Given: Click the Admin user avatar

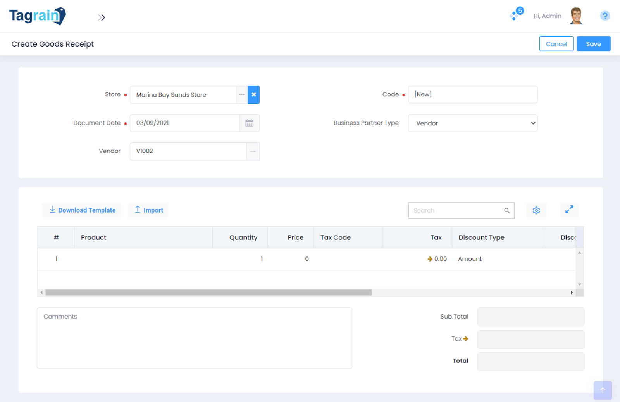Looking at the screenshot, I should click(576, 16).
